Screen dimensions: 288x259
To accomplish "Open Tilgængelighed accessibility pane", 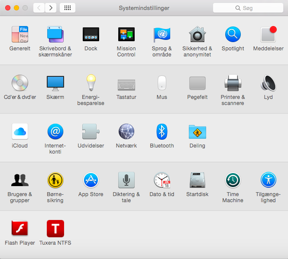I will click(268, 180).
